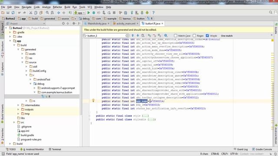Open the TODO tool window

[10, 149]
